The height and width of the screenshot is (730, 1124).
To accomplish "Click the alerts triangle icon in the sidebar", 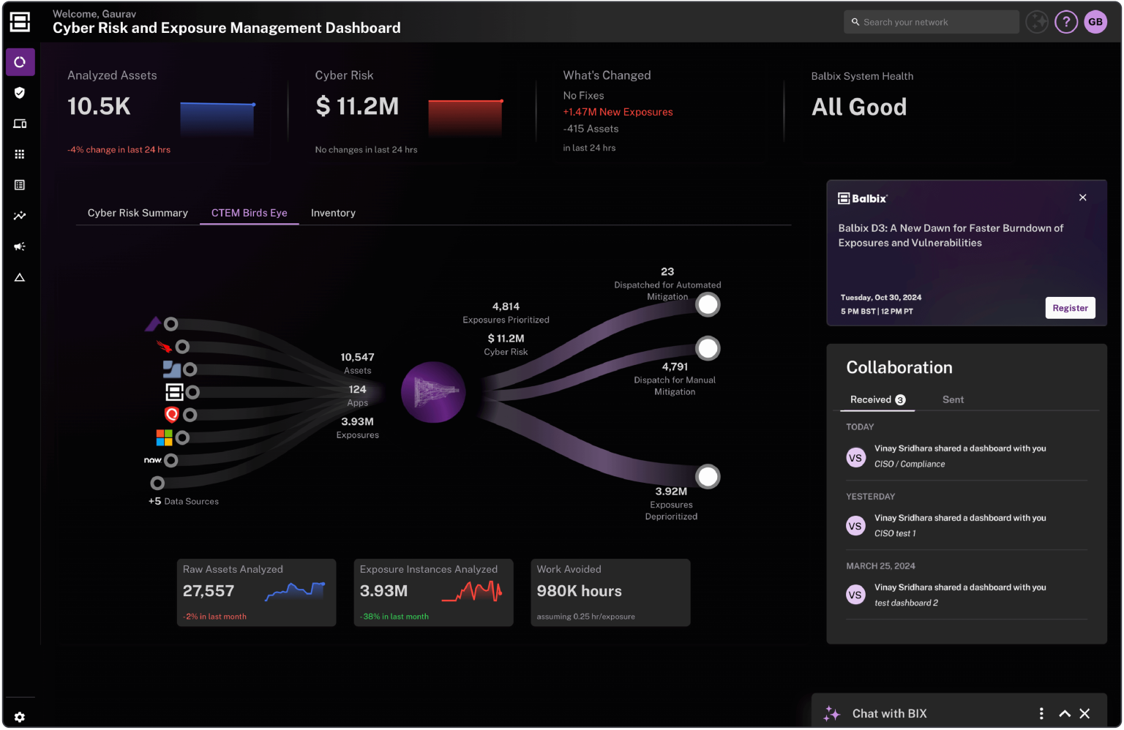I will pos(20,276).
